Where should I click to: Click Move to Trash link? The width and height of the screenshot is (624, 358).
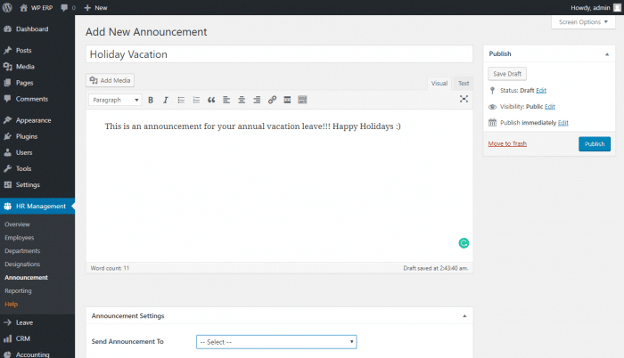tap(507, 143)
